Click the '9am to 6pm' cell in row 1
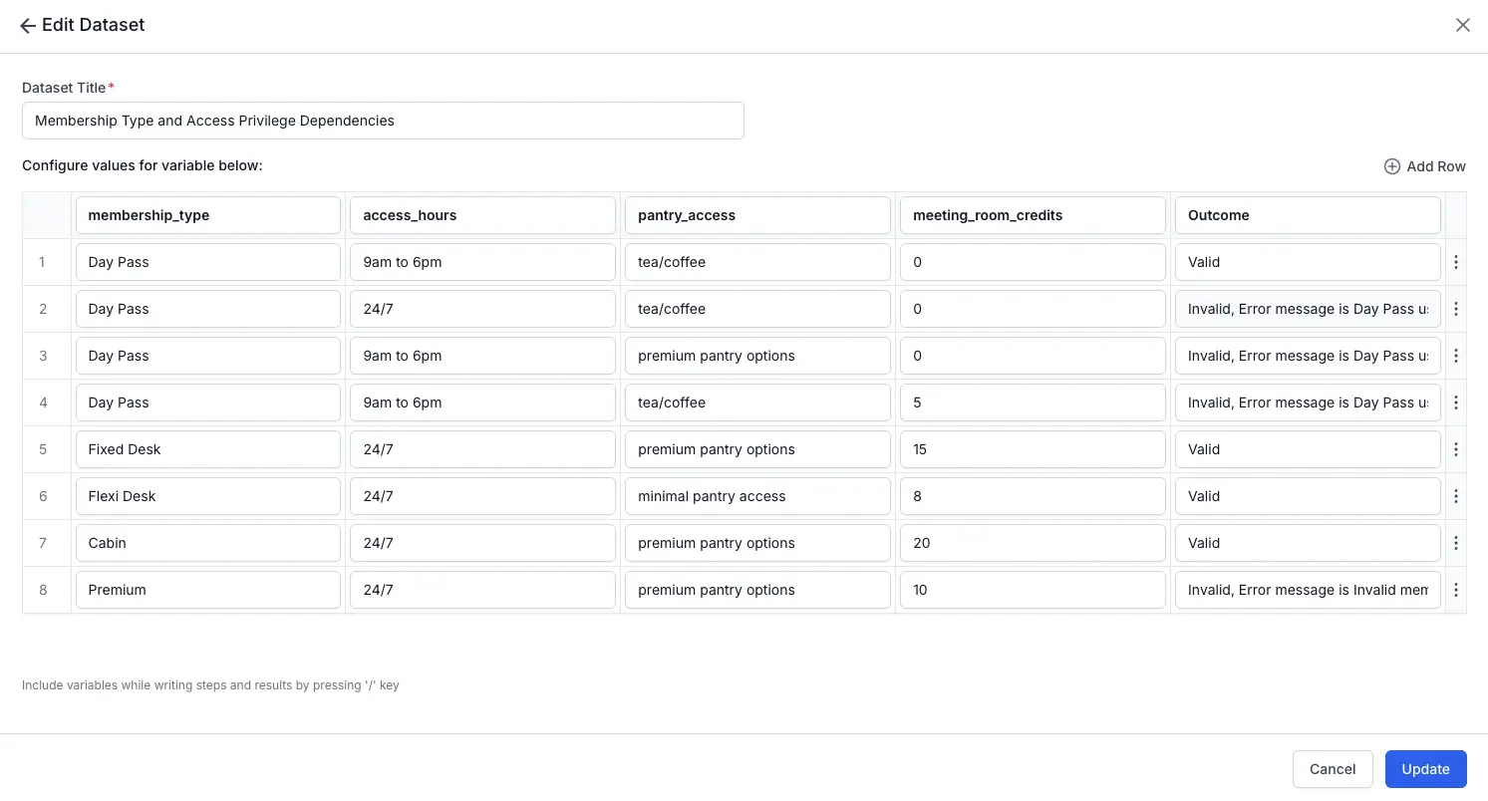 tap(482, 262)
